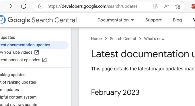The height and width of the screenshot is (106, 195).
Task: Go to Google Search Central home title
Action: pyautogui.click(x=42, y=20)
